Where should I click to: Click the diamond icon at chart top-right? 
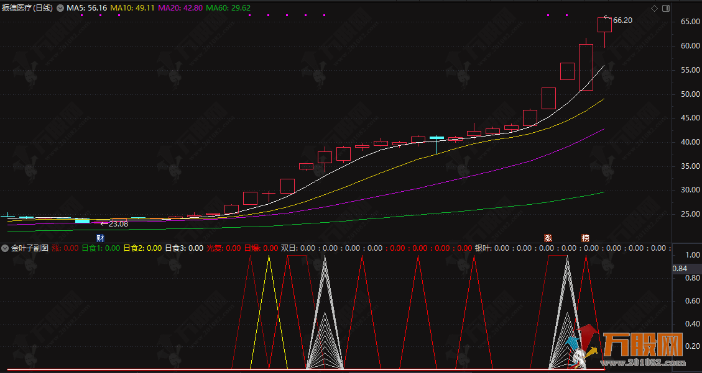pyautogui.click(x=654, y=9)
